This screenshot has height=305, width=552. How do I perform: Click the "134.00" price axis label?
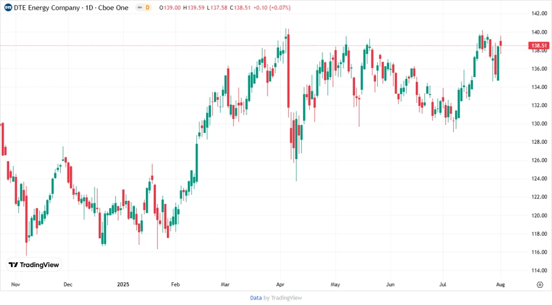click(x=539, y=87)
